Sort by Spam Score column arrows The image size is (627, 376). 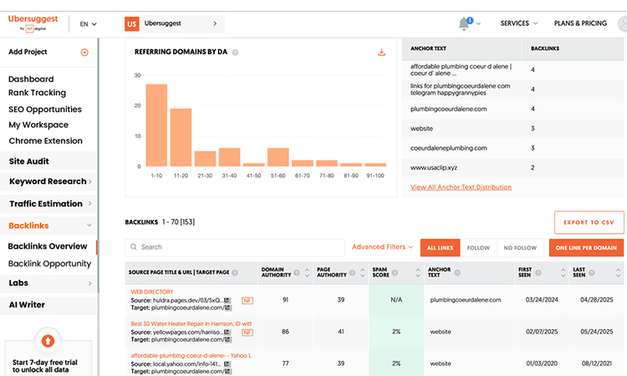click(418, 272)
